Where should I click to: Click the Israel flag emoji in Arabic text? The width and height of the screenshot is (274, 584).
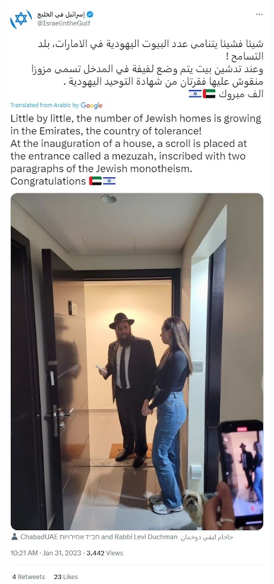195,94
